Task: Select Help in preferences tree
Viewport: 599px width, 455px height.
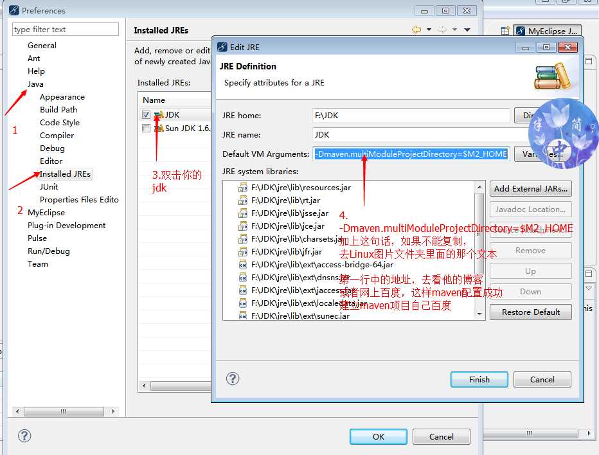Action: click(x=36, y=71)
